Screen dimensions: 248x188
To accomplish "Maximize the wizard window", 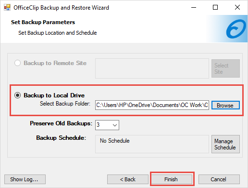I will [215, 7].
